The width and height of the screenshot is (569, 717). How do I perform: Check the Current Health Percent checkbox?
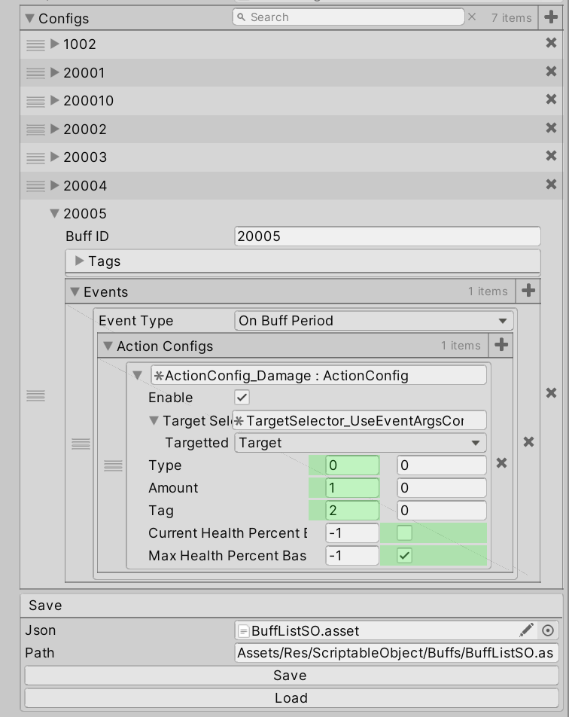coord(404,533)
